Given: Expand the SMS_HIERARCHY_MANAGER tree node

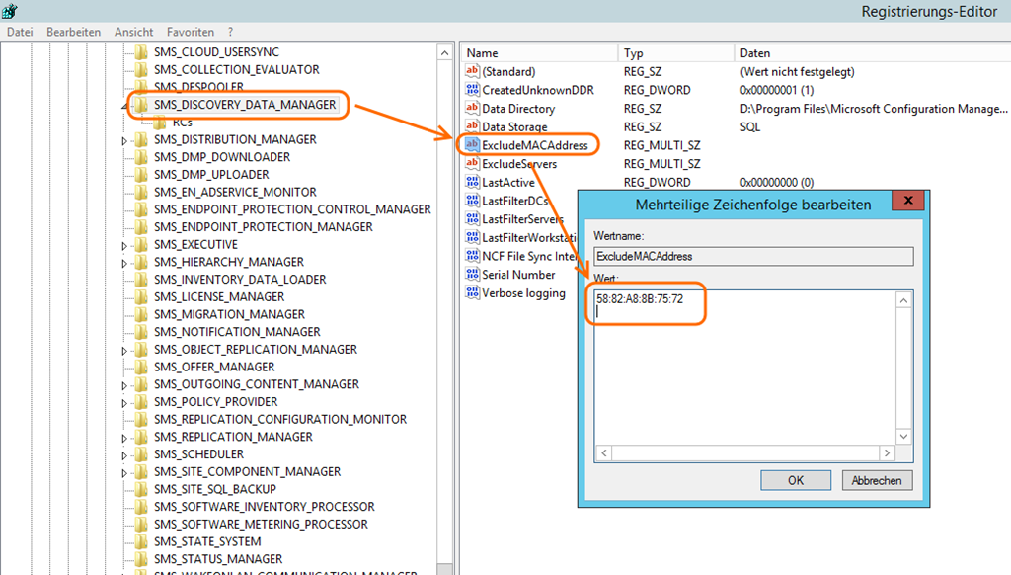Looking at the screenshot, I should tap(124, 263).
